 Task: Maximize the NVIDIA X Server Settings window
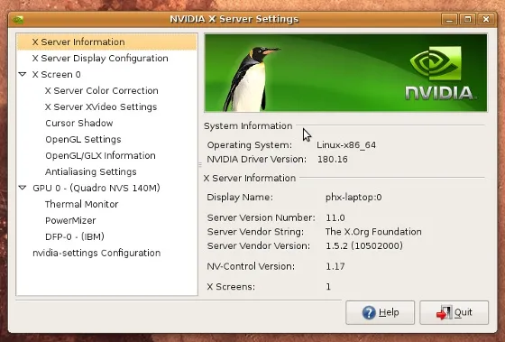(x=468, y=19)
